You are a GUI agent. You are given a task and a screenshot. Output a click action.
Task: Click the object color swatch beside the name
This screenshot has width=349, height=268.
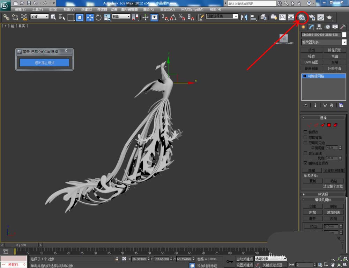click(344, 35)
